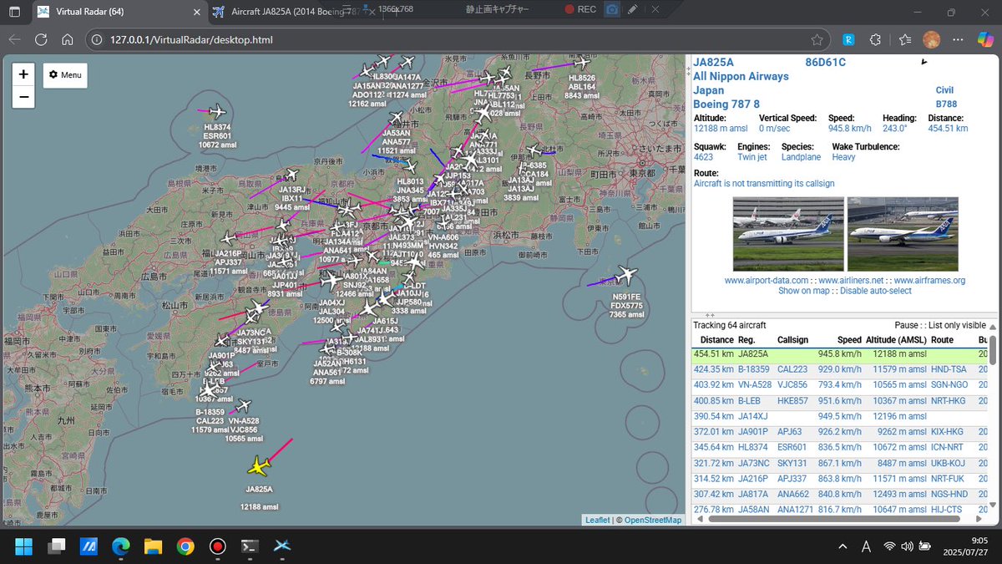The image size is (1002, 564).
Task: Click Disable auto-select link
Action: click(x=876, y=291)
